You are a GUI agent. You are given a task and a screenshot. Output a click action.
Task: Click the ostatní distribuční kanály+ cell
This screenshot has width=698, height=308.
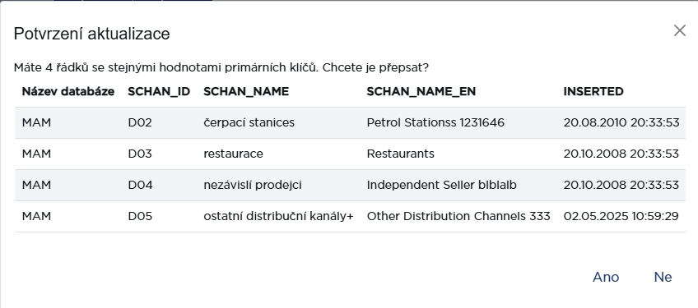(x=279, y=216)
